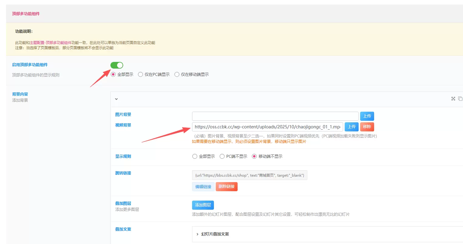This screenshot has width=463, height=244.
Task: Click the 视频背景 field label
Action: pos(123,125)
